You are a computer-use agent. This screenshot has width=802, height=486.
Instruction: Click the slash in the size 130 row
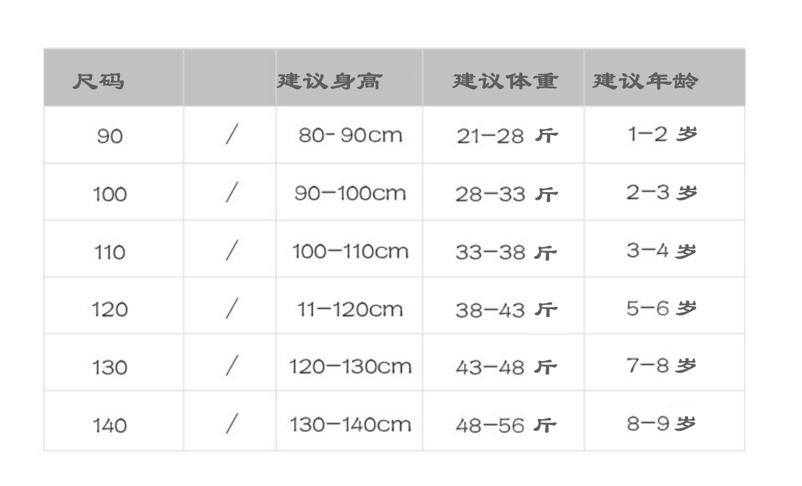point(232,365)
